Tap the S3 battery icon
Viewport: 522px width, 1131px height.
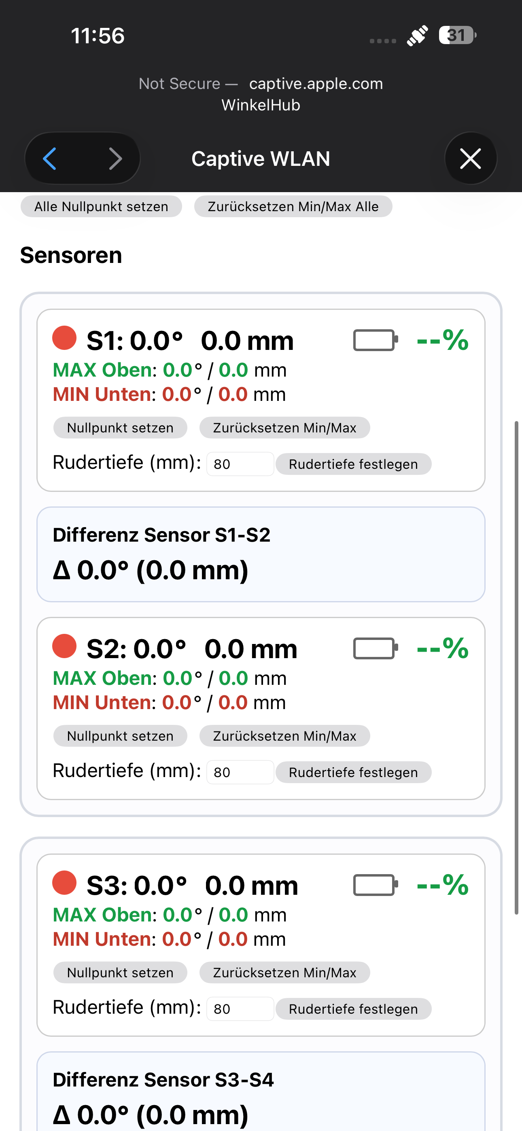[375, 885]
